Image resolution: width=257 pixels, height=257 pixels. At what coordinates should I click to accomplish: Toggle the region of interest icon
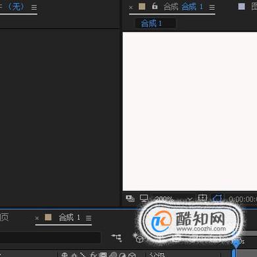click(x=202, y=198)
